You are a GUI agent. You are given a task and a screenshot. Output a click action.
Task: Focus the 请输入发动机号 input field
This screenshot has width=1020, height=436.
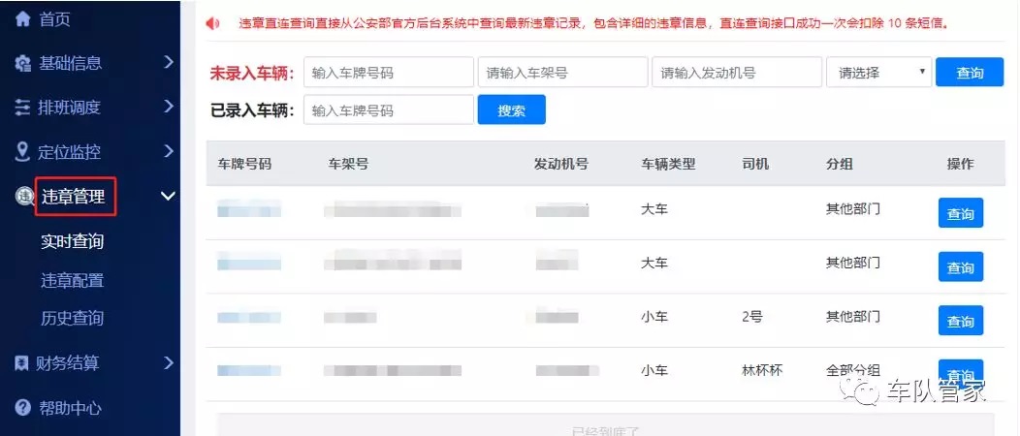click(x=736, y=73)
